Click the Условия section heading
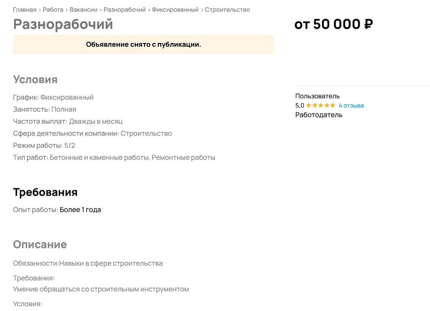The height and width of the screenshot is (311, 430). click(x=35, y=79)
